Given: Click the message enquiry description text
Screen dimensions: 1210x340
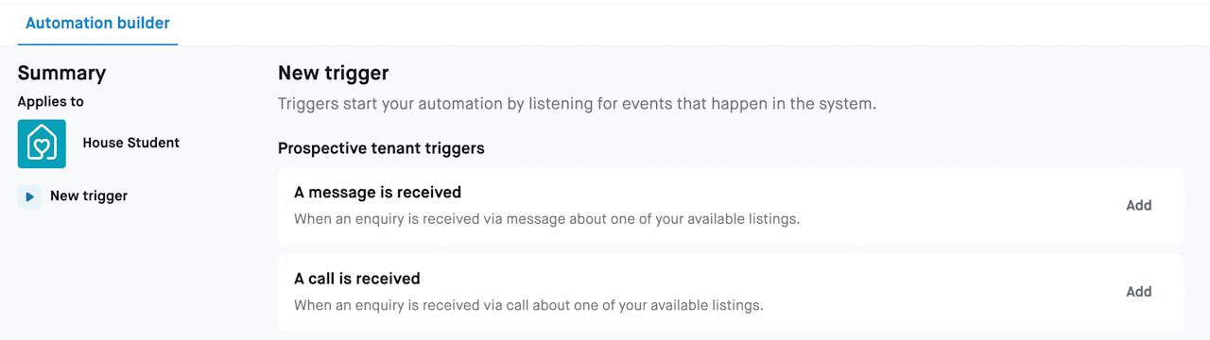Looking at the screenshot, I should (x=546, y=219).
